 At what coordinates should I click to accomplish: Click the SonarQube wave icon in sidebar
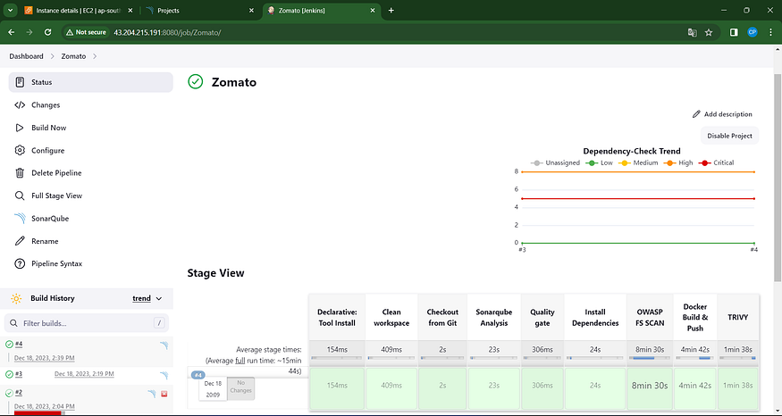pyautogui.click(x=20, y=218)
